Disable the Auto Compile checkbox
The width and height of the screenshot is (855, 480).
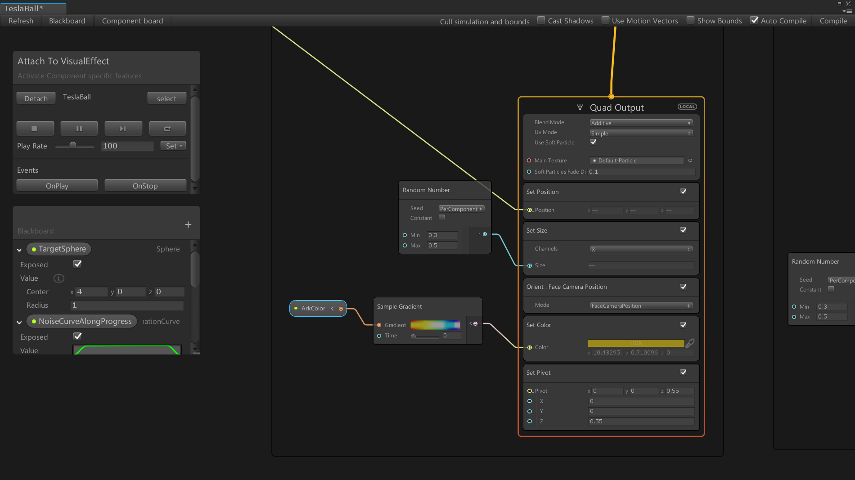coord(755,20)
